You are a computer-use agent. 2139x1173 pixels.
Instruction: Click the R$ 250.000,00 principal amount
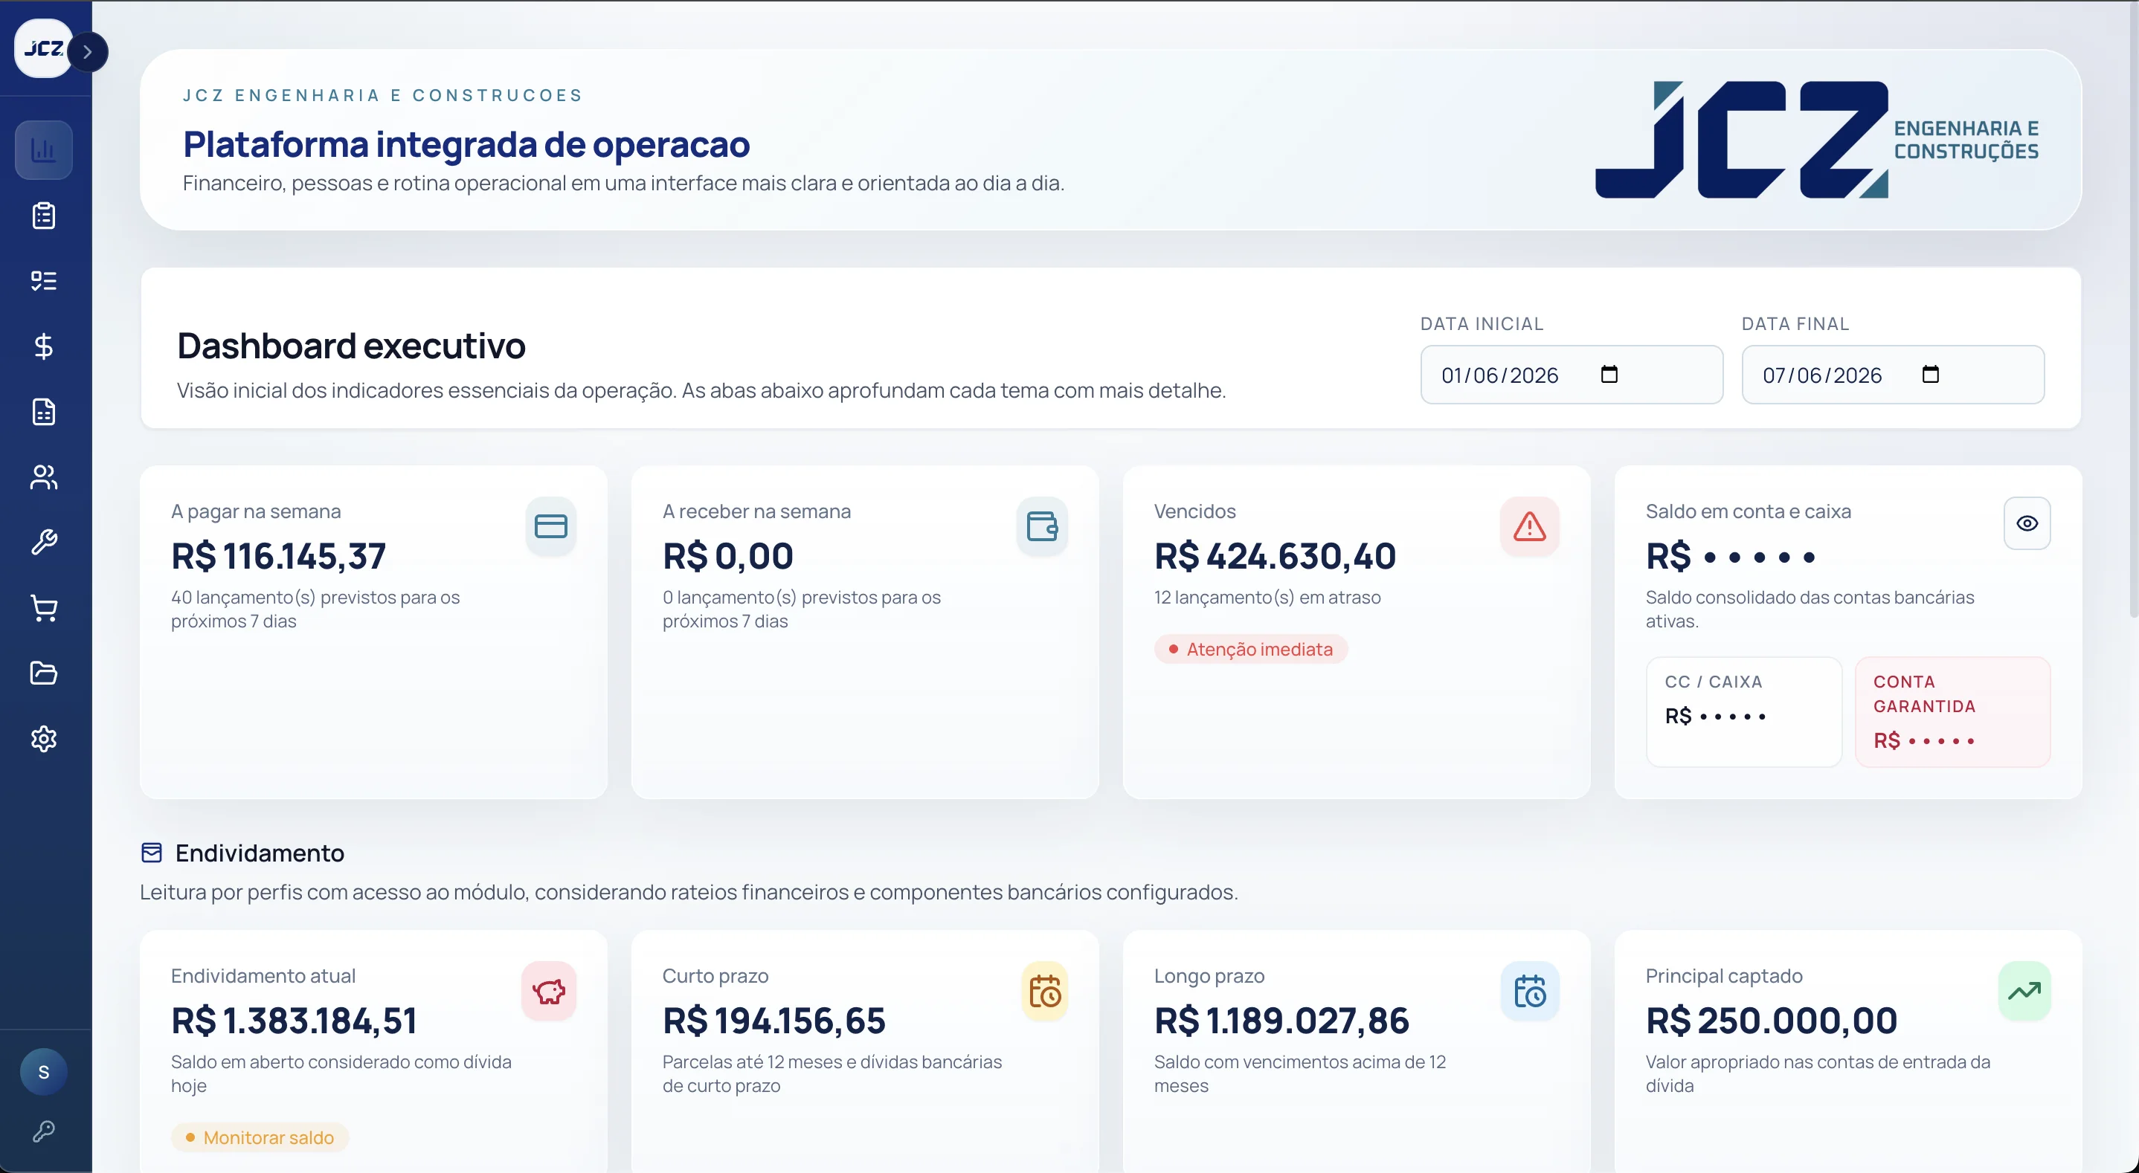click(x=1771, y=1021)
